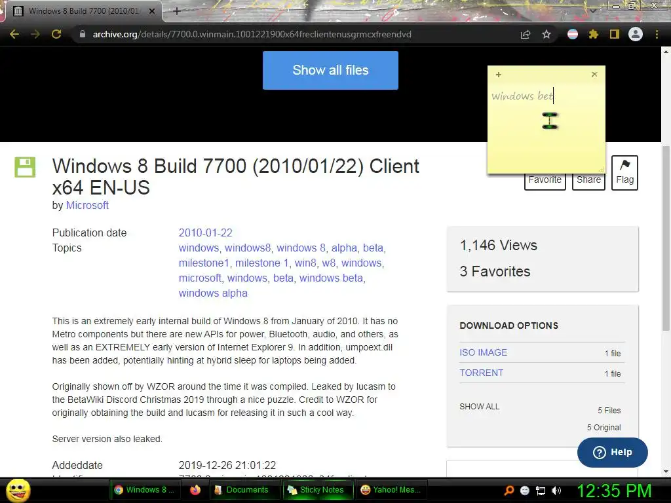Add a new sticky note with plus
This screenshot has width=671, height=503.
point(499,75)
